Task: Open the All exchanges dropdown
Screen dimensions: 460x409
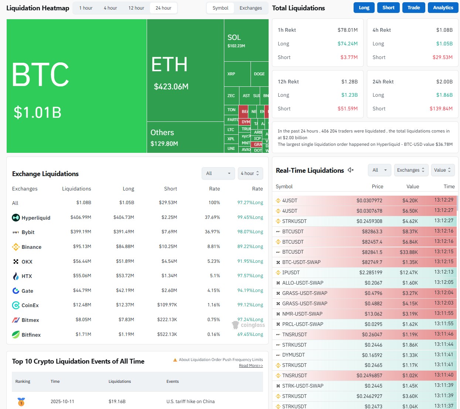Action: click(x=218, y=173)
